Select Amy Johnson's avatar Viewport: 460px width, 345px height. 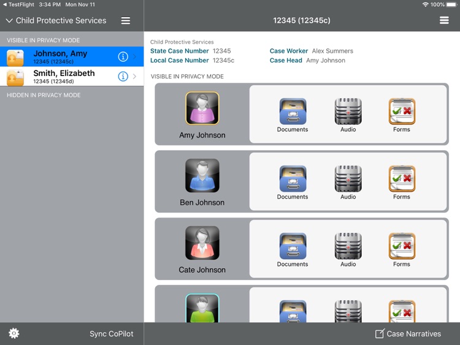coord(202,108)
